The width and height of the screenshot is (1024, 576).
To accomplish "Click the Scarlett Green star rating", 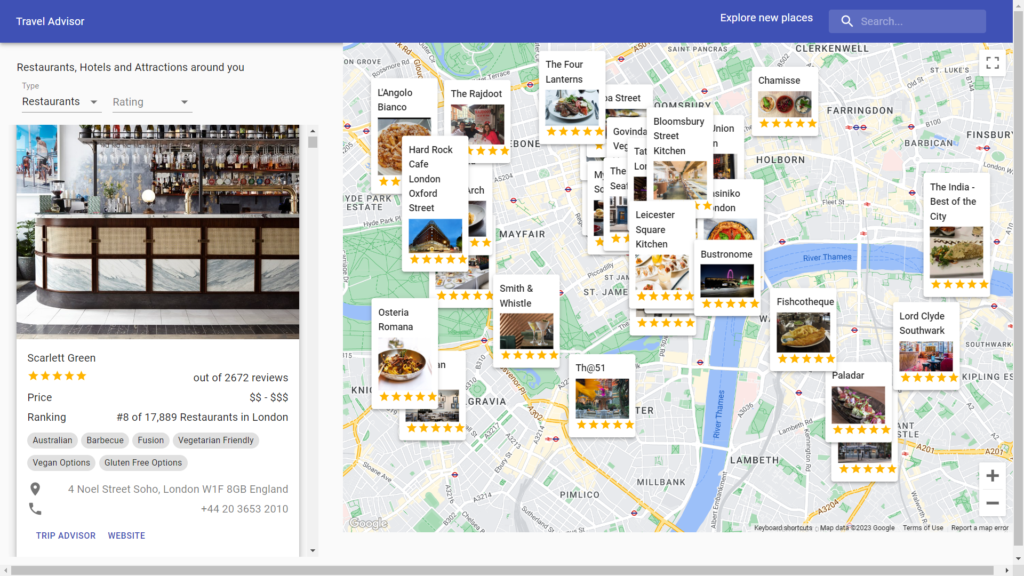I will [x=57, y=376].
